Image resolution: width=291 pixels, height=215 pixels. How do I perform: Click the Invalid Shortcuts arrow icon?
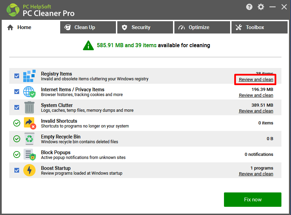coord(30,123)
